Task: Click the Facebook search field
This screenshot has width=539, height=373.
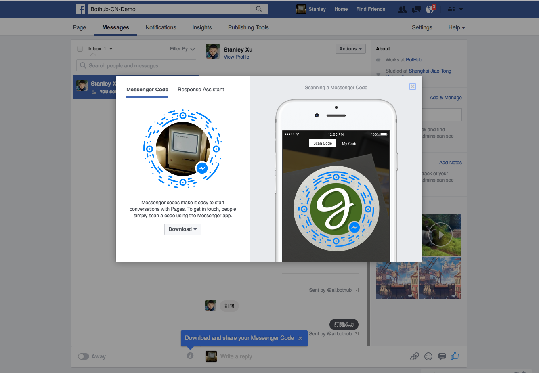Action: [x=169, y=9]
